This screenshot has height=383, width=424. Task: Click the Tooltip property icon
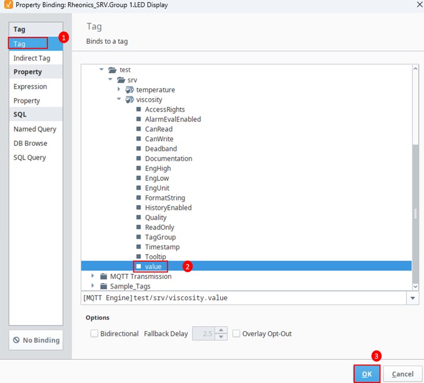[139, 256]
